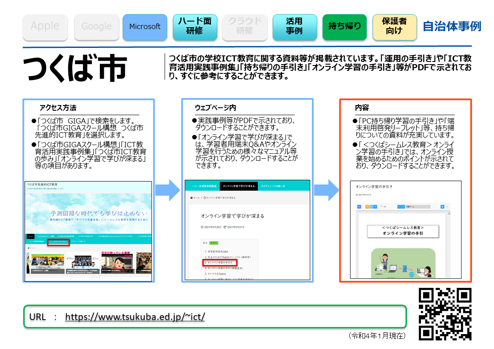The image size is (494, 349).
Task: Open TOC entry 4. オンライン学習の手引き(保護者用)
Action: [x=224, y=268]
